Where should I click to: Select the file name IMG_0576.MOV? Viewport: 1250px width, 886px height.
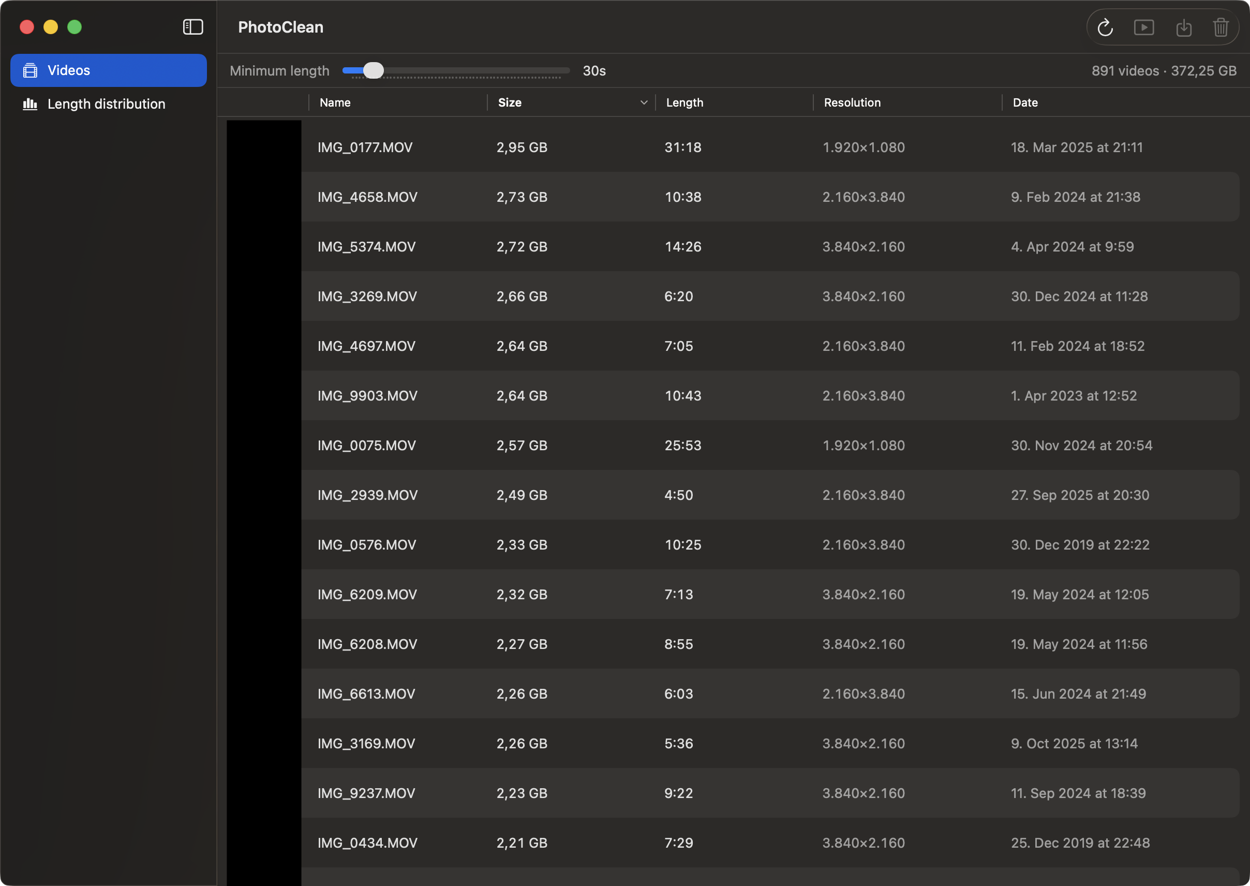click(366, 544)
